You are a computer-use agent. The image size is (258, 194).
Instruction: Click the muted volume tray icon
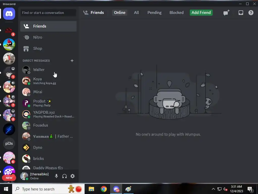tap(225, 189)
